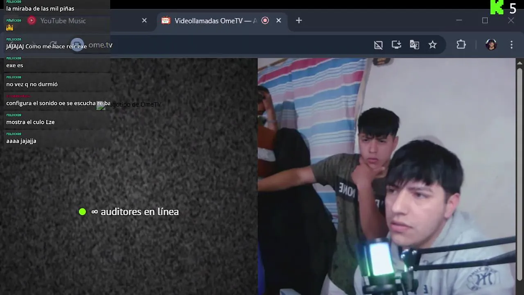
Task: Click chat message 'no vez q no durmió'
Action: 32,84
